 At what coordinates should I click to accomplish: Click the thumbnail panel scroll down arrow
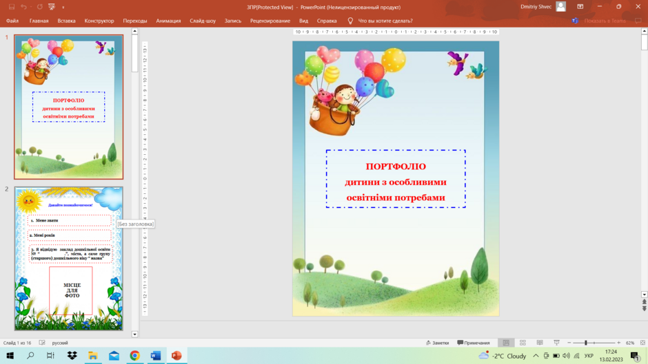tap(134, 334)
